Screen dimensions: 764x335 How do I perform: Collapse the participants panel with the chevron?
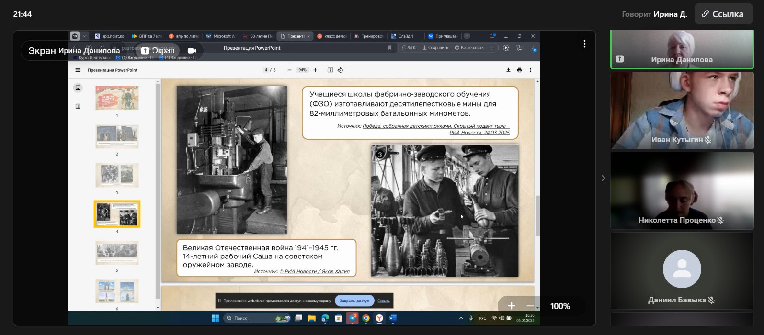point(603,178)
